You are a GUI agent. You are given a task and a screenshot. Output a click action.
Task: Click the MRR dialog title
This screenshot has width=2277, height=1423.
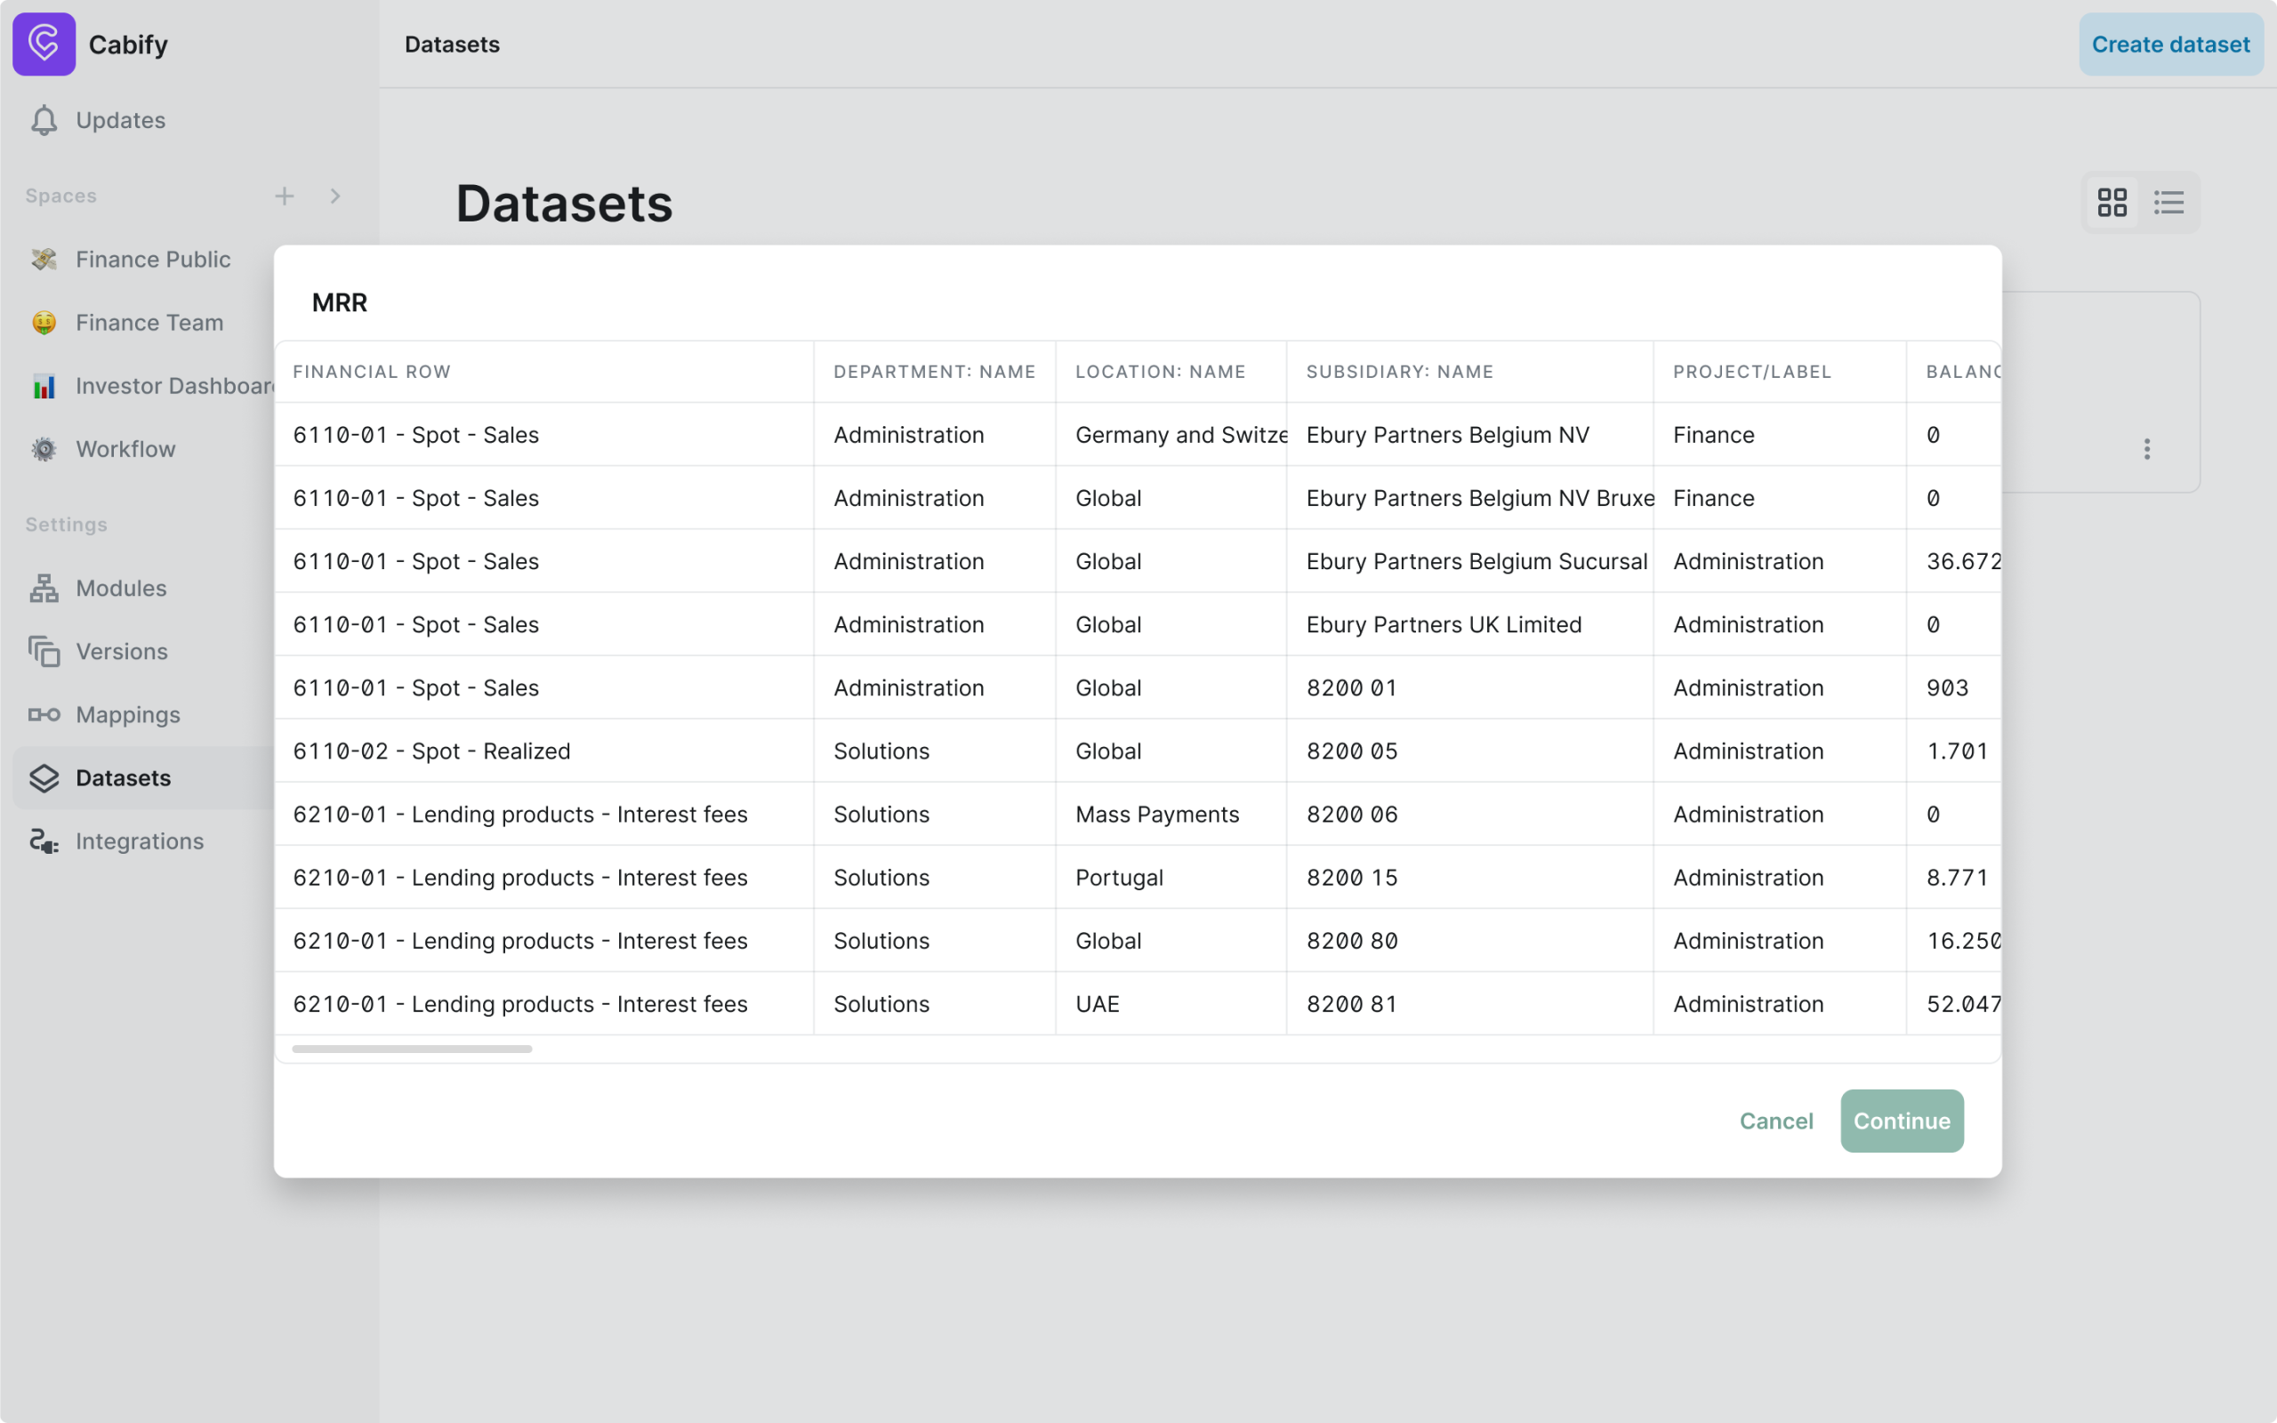340,302
